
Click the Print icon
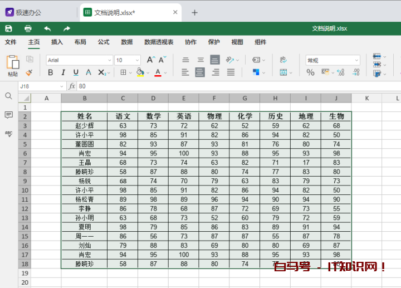pyautogui.click(x=28, y=28)
